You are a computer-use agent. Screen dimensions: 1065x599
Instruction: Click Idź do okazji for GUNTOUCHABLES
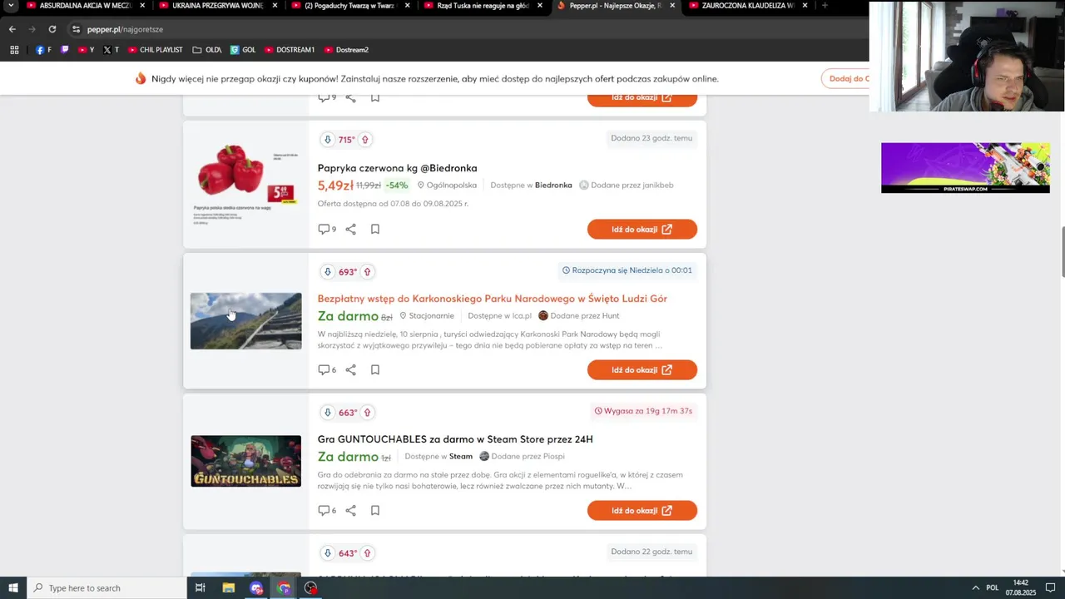(642, 510)
